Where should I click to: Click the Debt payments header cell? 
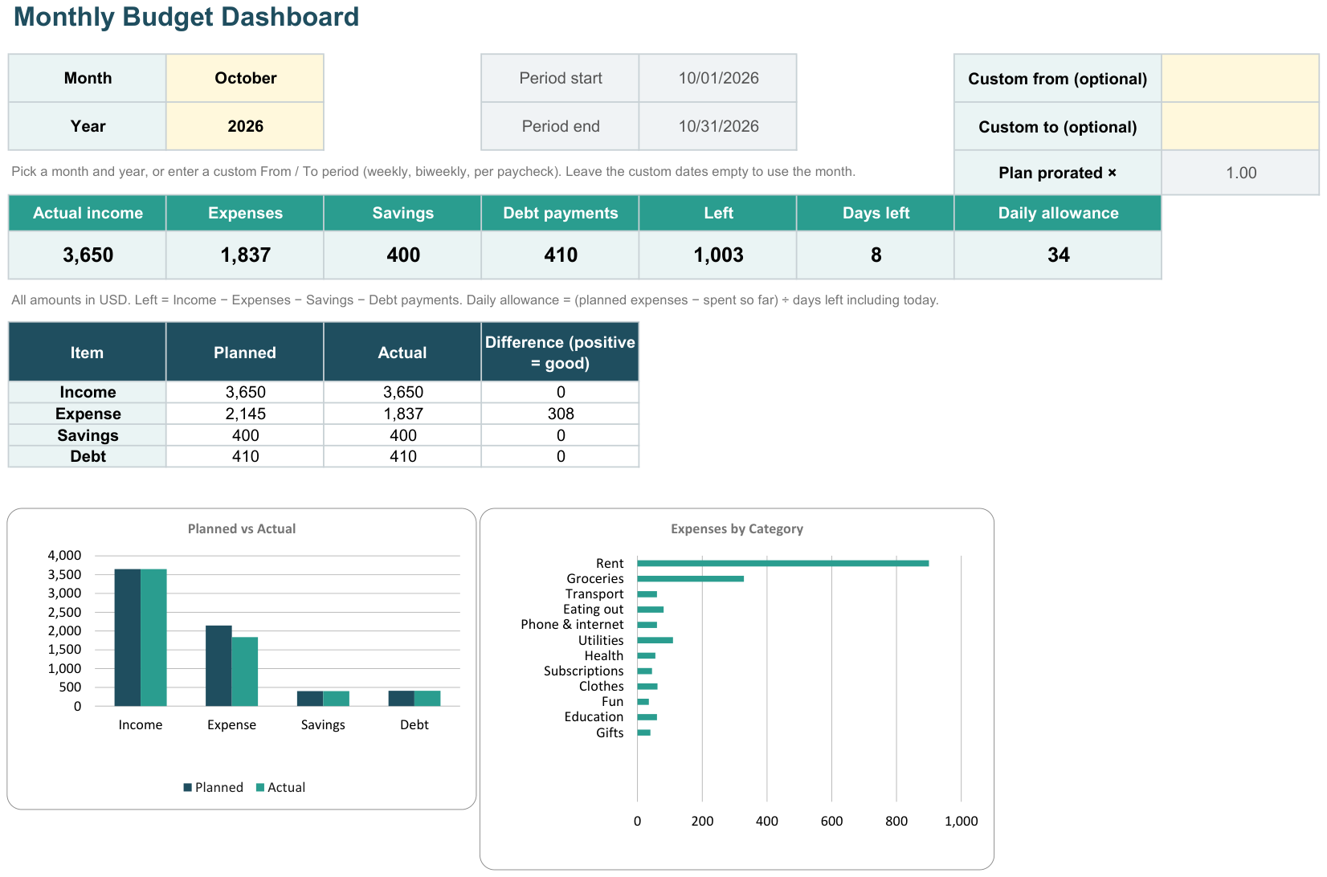click(561, 213)
